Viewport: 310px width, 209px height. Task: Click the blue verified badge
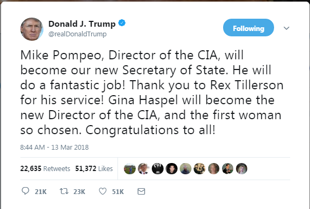[122, 23]
